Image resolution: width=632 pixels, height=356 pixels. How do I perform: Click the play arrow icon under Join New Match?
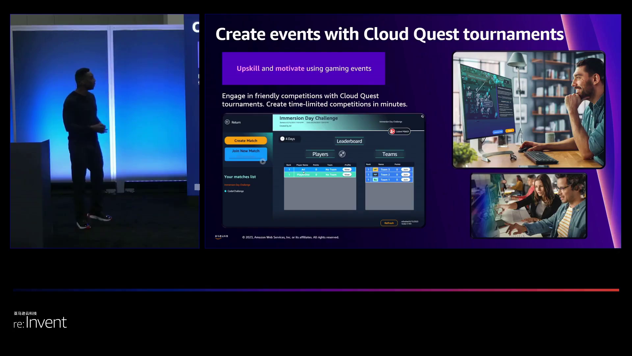263,162
